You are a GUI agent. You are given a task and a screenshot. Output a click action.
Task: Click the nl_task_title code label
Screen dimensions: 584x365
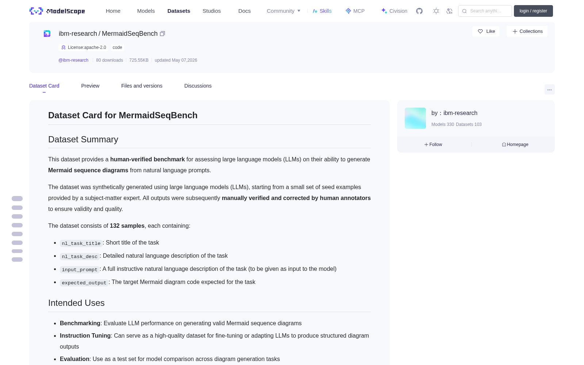[81, 243]
